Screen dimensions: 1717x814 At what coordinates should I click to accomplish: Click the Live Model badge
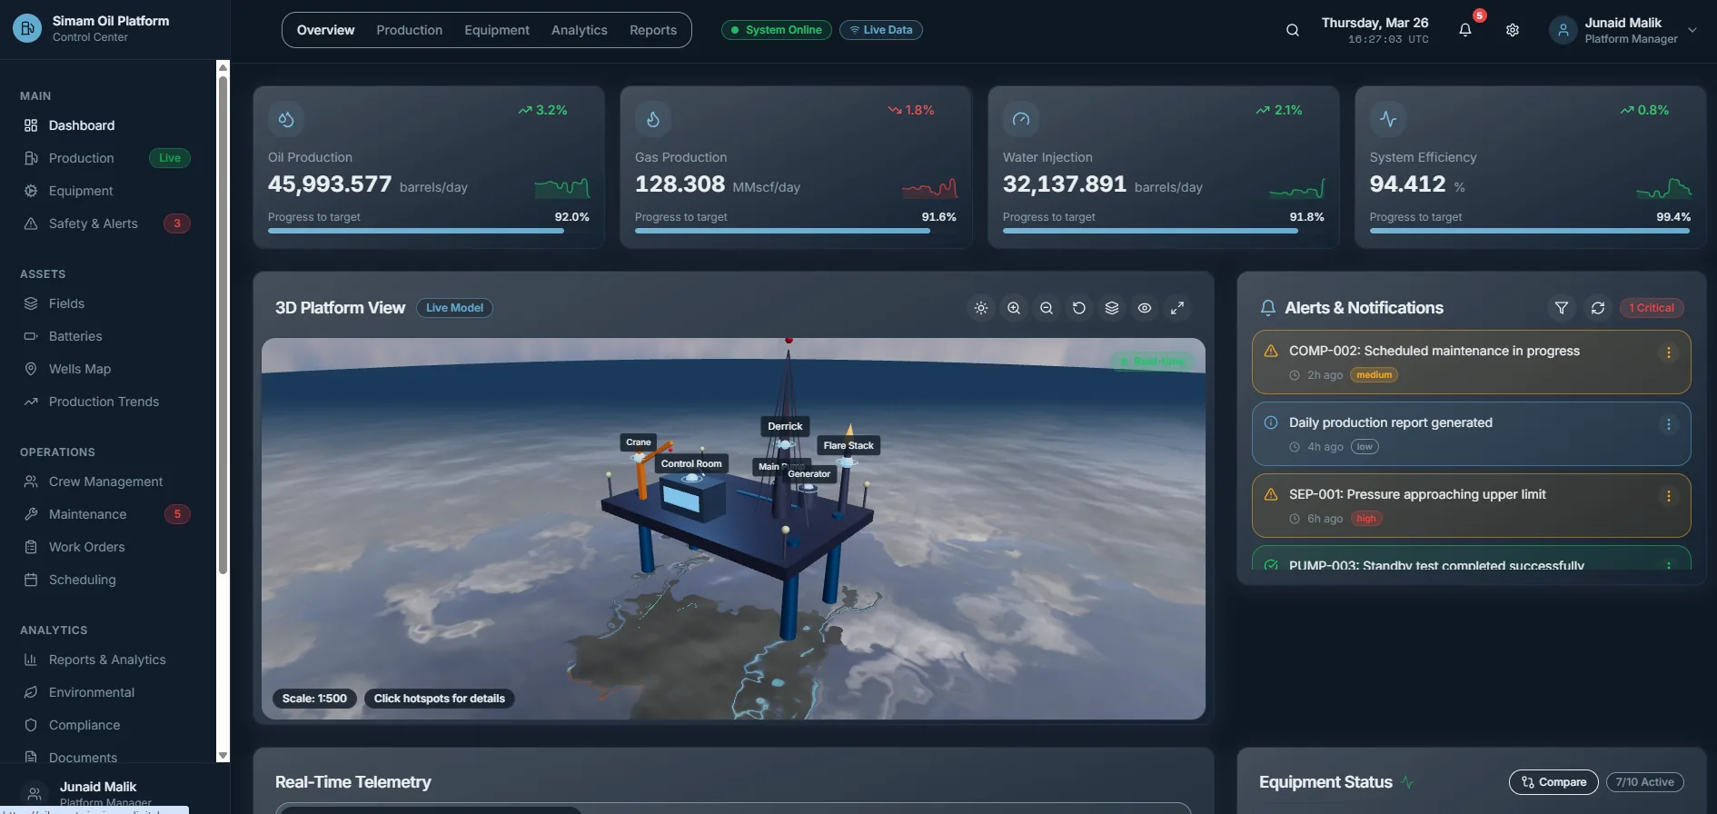click(454, 308)
